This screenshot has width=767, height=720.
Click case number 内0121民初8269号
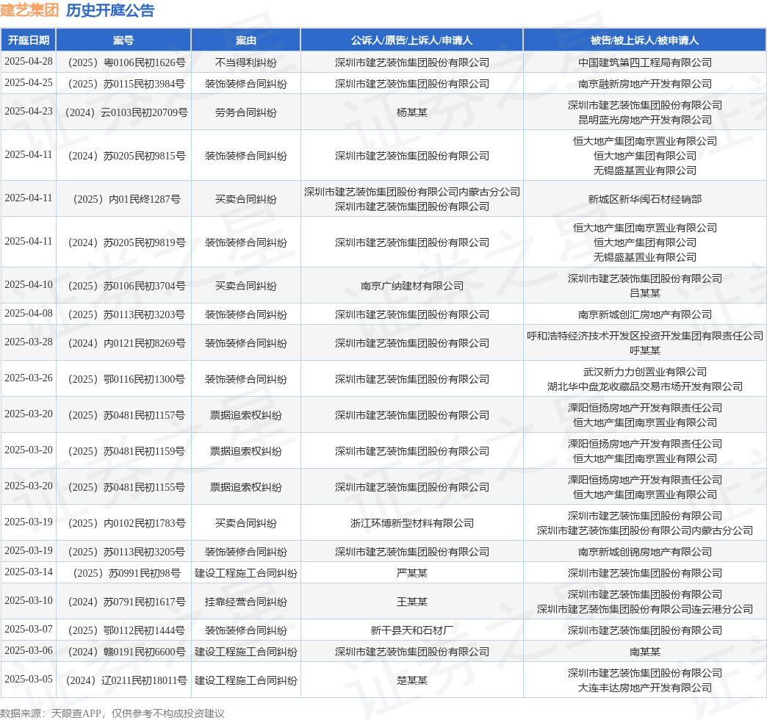pos(126,343)
